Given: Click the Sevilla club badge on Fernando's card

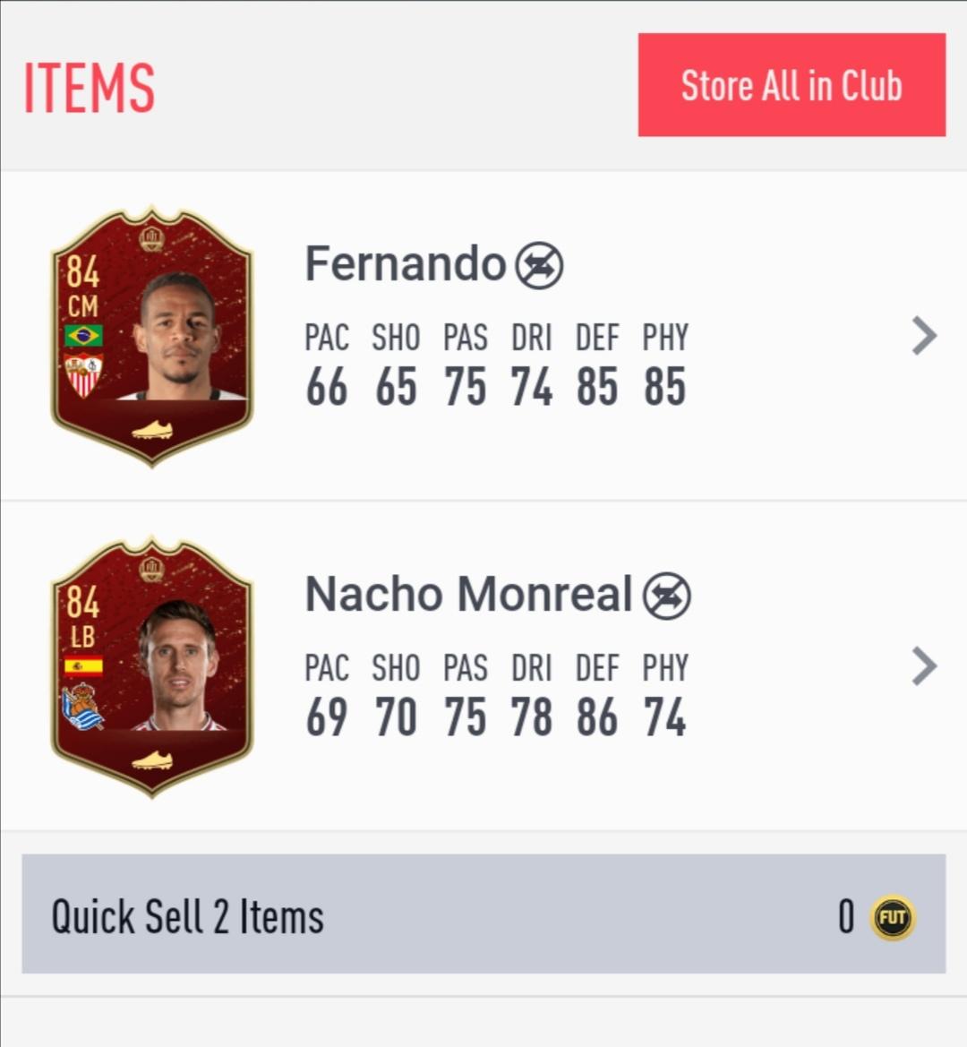Looking at the screenshot, I should (83, 375).
